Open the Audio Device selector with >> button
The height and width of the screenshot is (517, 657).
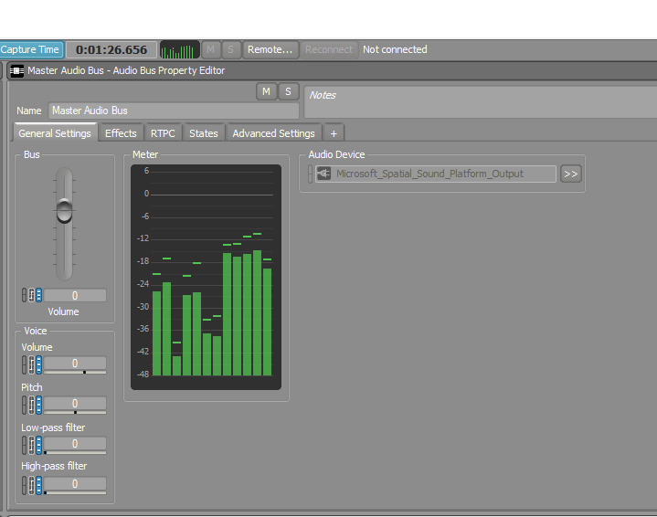[571, 174]
